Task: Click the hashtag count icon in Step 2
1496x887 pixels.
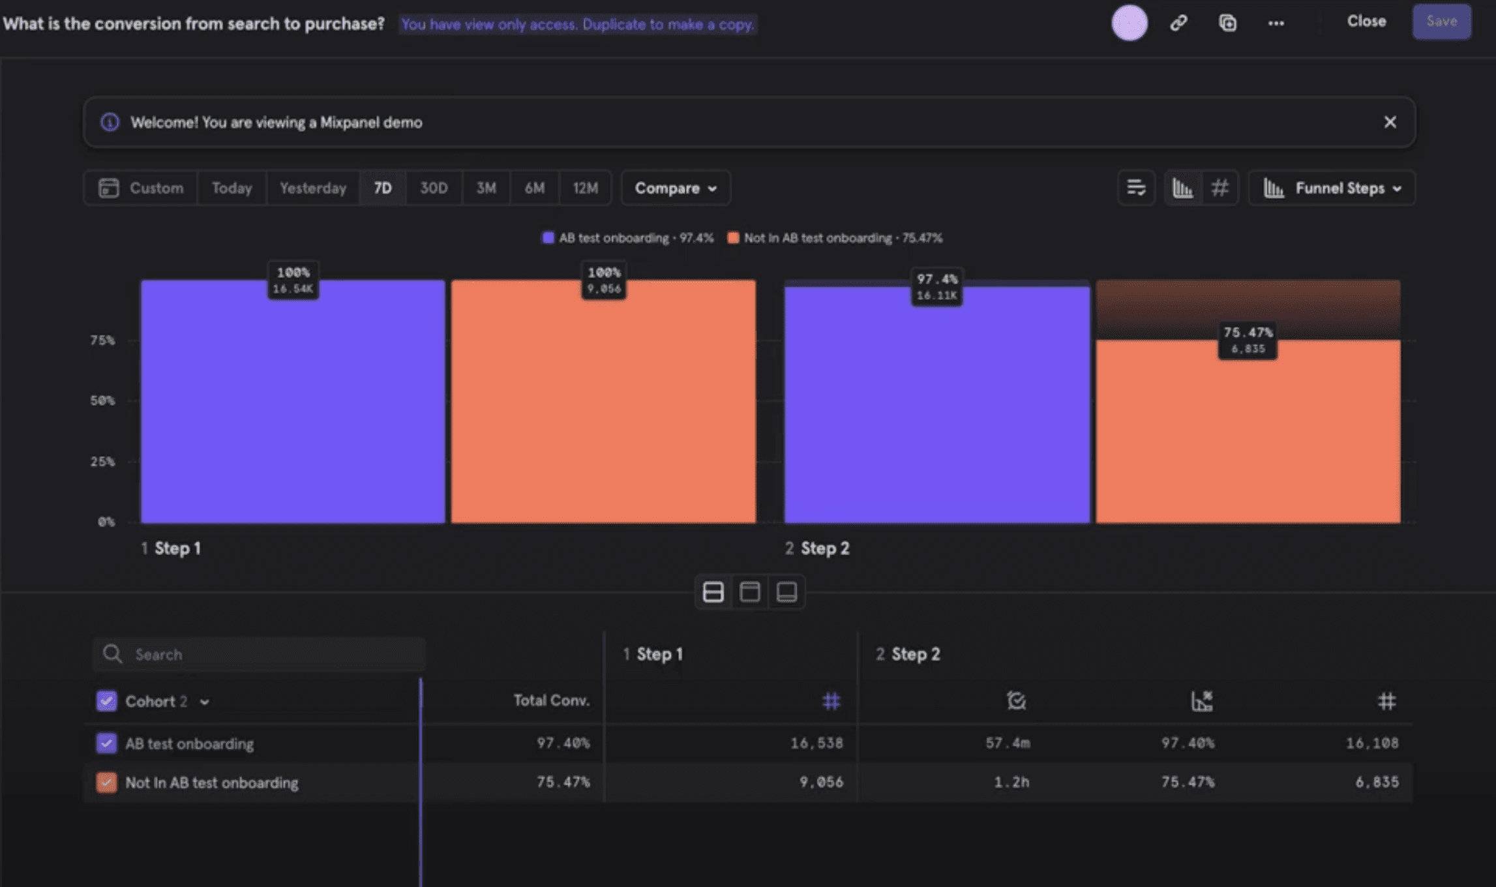Action: [1388, 700]
